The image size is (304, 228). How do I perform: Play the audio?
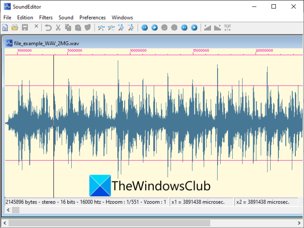click(155, 27)
